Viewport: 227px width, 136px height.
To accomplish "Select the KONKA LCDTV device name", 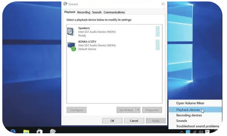I will tap(87, 42).
